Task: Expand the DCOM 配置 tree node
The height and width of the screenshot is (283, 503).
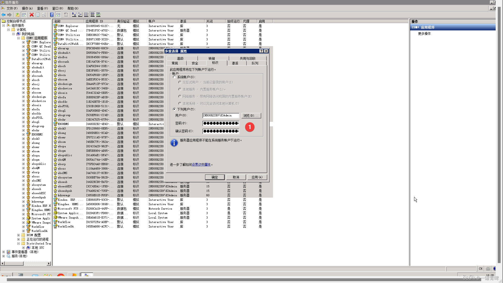Action: 18,235
